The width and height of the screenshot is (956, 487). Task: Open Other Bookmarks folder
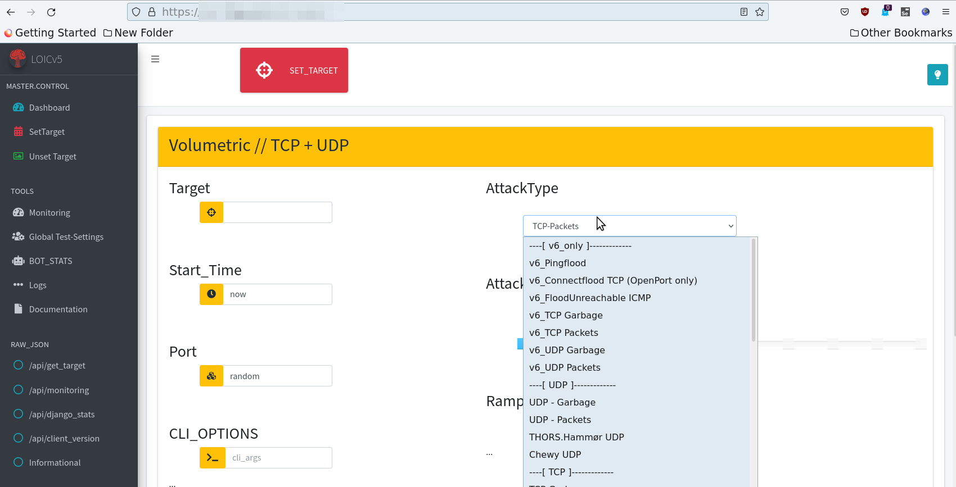pos(901,33)
